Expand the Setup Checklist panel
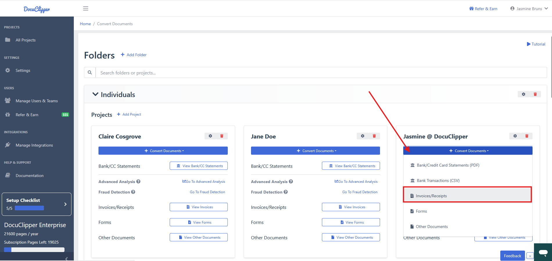Screen dimensions: 552x261 (x=65, y=204)
